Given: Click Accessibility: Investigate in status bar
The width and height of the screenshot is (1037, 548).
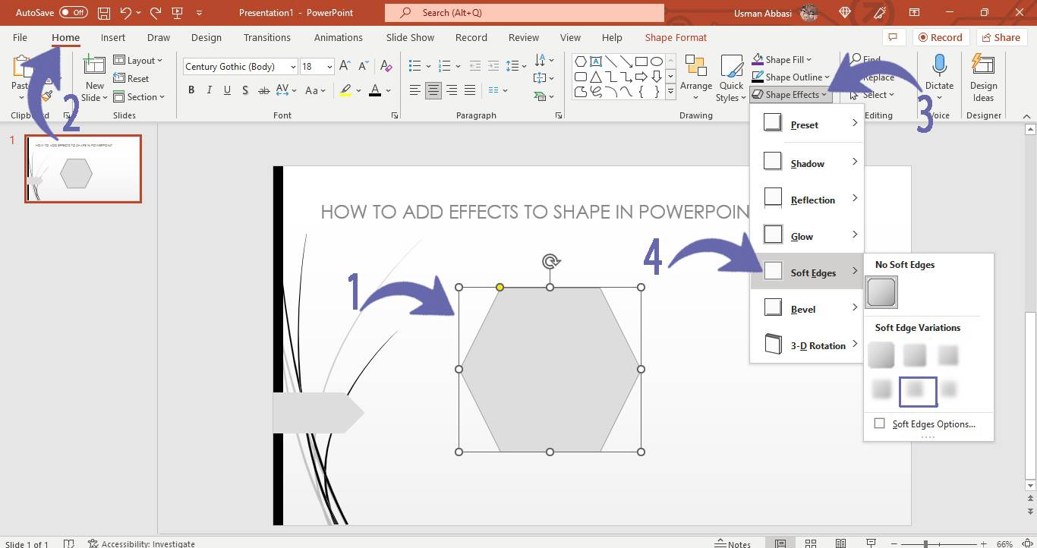Looking at the screenshot, I should pos(141,543).
